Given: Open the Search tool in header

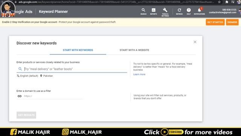Looking at the screenshot, I should [x=143, y=11].
